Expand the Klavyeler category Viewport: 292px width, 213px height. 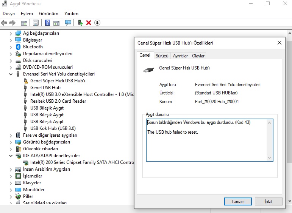(11, 183)
